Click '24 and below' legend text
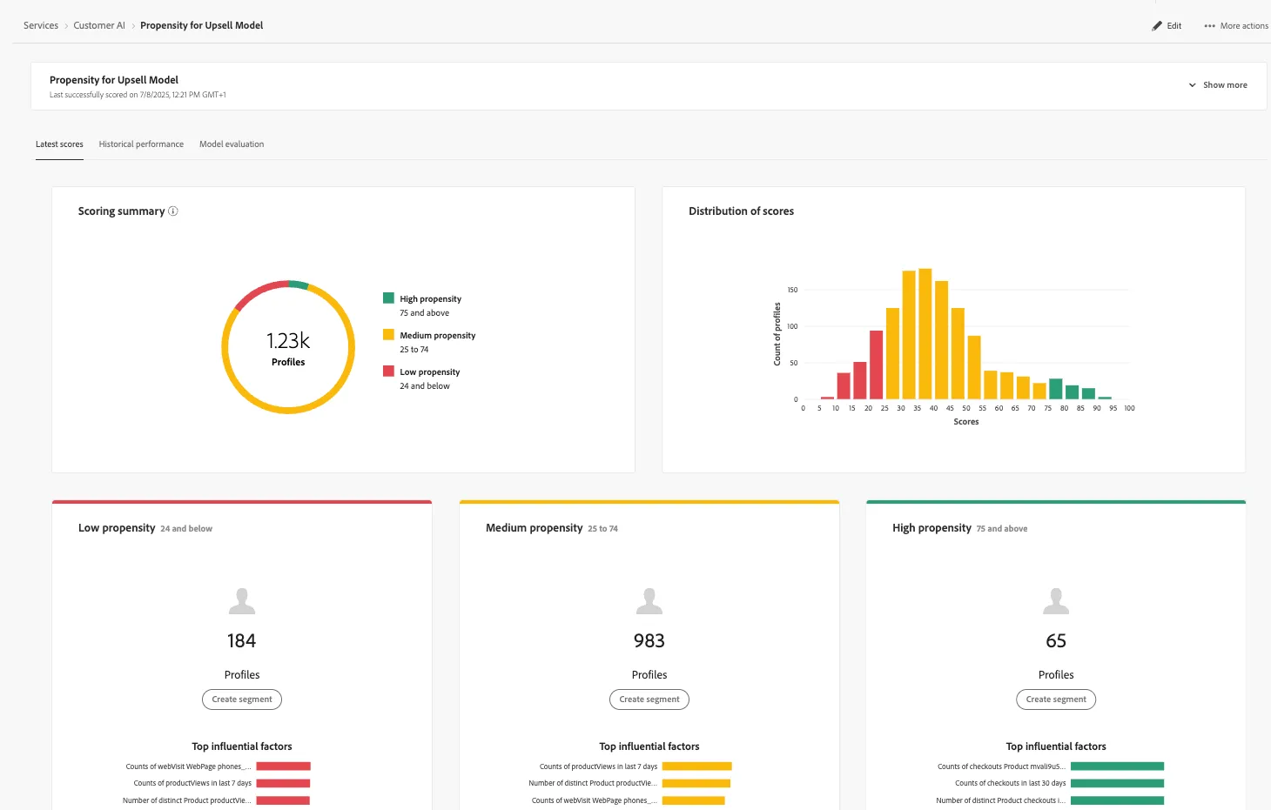This screenshot has height=810, width=1271. coord(425,386)
